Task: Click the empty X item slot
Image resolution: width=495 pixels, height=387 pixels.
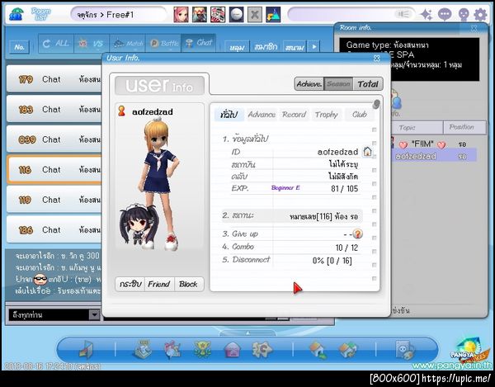Action: pos(255,15)
